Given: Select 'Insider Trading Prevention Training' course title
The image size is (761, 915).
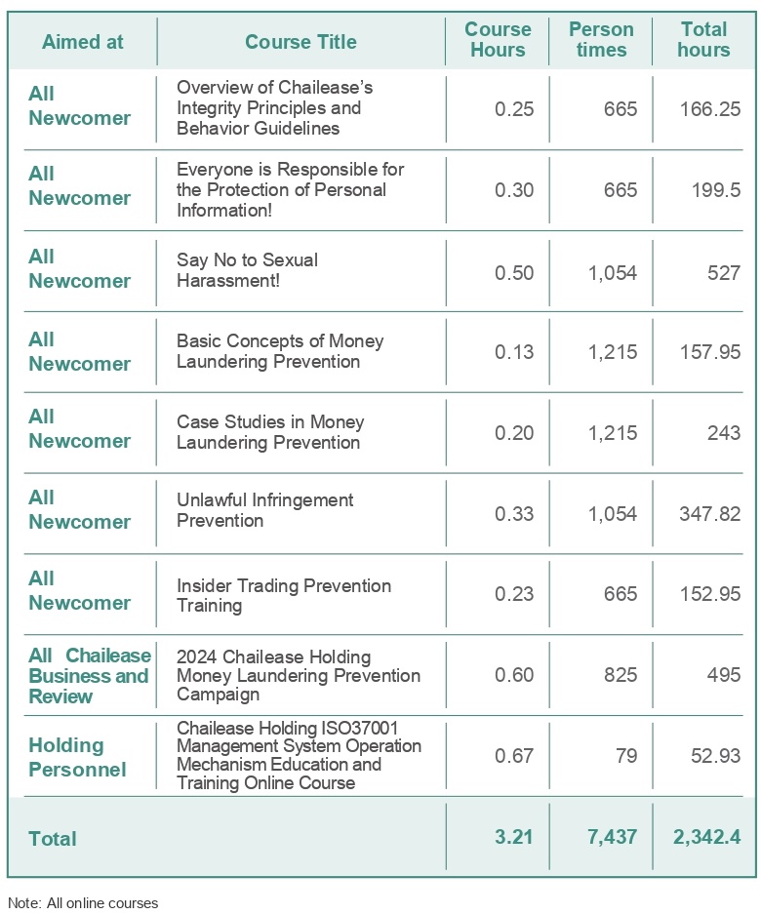Looking at the screenshot, I should (x=284, y=595).
